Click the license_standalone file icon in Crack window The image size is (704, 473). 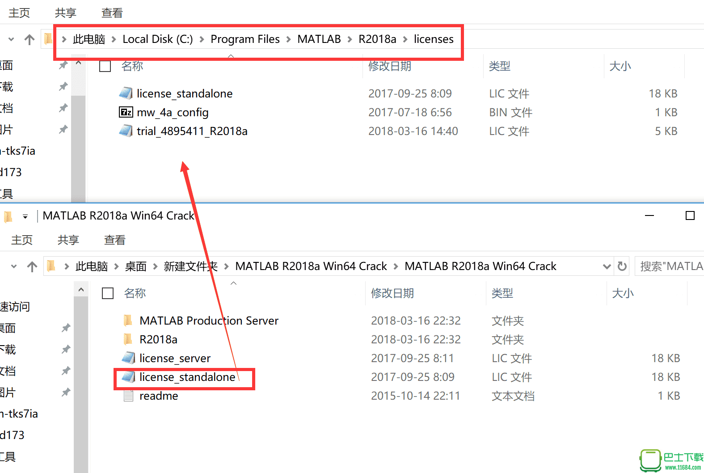click(x=128, y=377)
